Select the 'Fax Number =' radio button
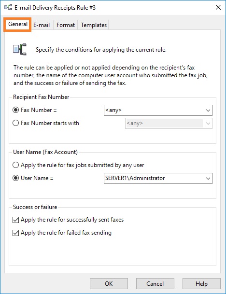Viewport: 226px width, 294px height. coord(16,110)
